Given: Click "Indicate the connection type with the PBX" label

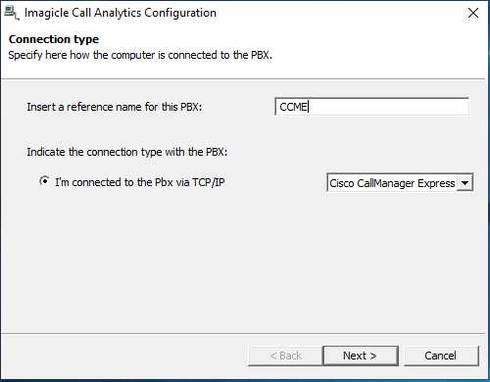Looking at the screenshot, I should (127, 152).
